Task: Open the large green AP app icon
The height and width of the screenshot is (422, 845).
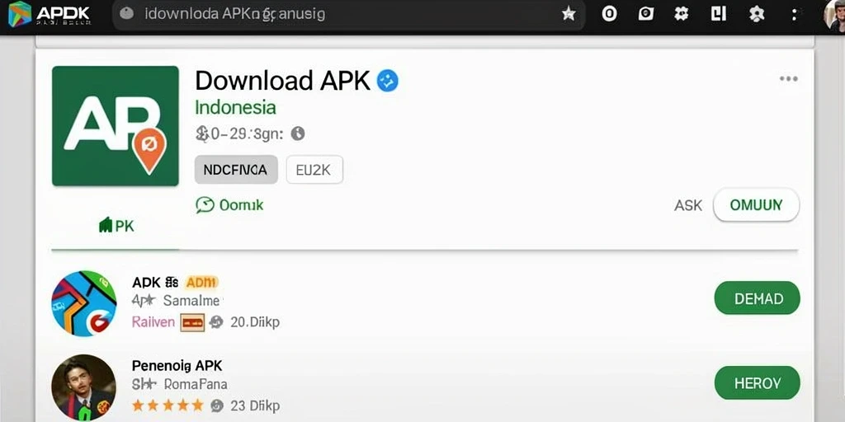Action: click(x=116, y=126)
